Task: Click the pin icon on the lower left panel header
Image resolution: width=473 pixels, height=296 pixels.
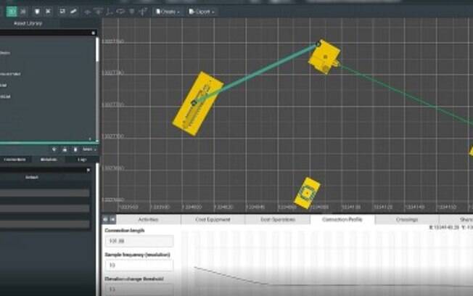Action: pos(88,170)
